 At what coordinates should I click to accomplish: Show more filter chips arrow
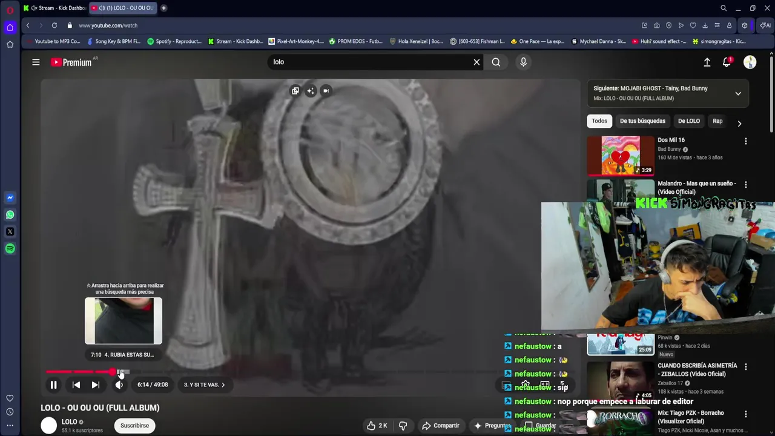tap(739, 124)
